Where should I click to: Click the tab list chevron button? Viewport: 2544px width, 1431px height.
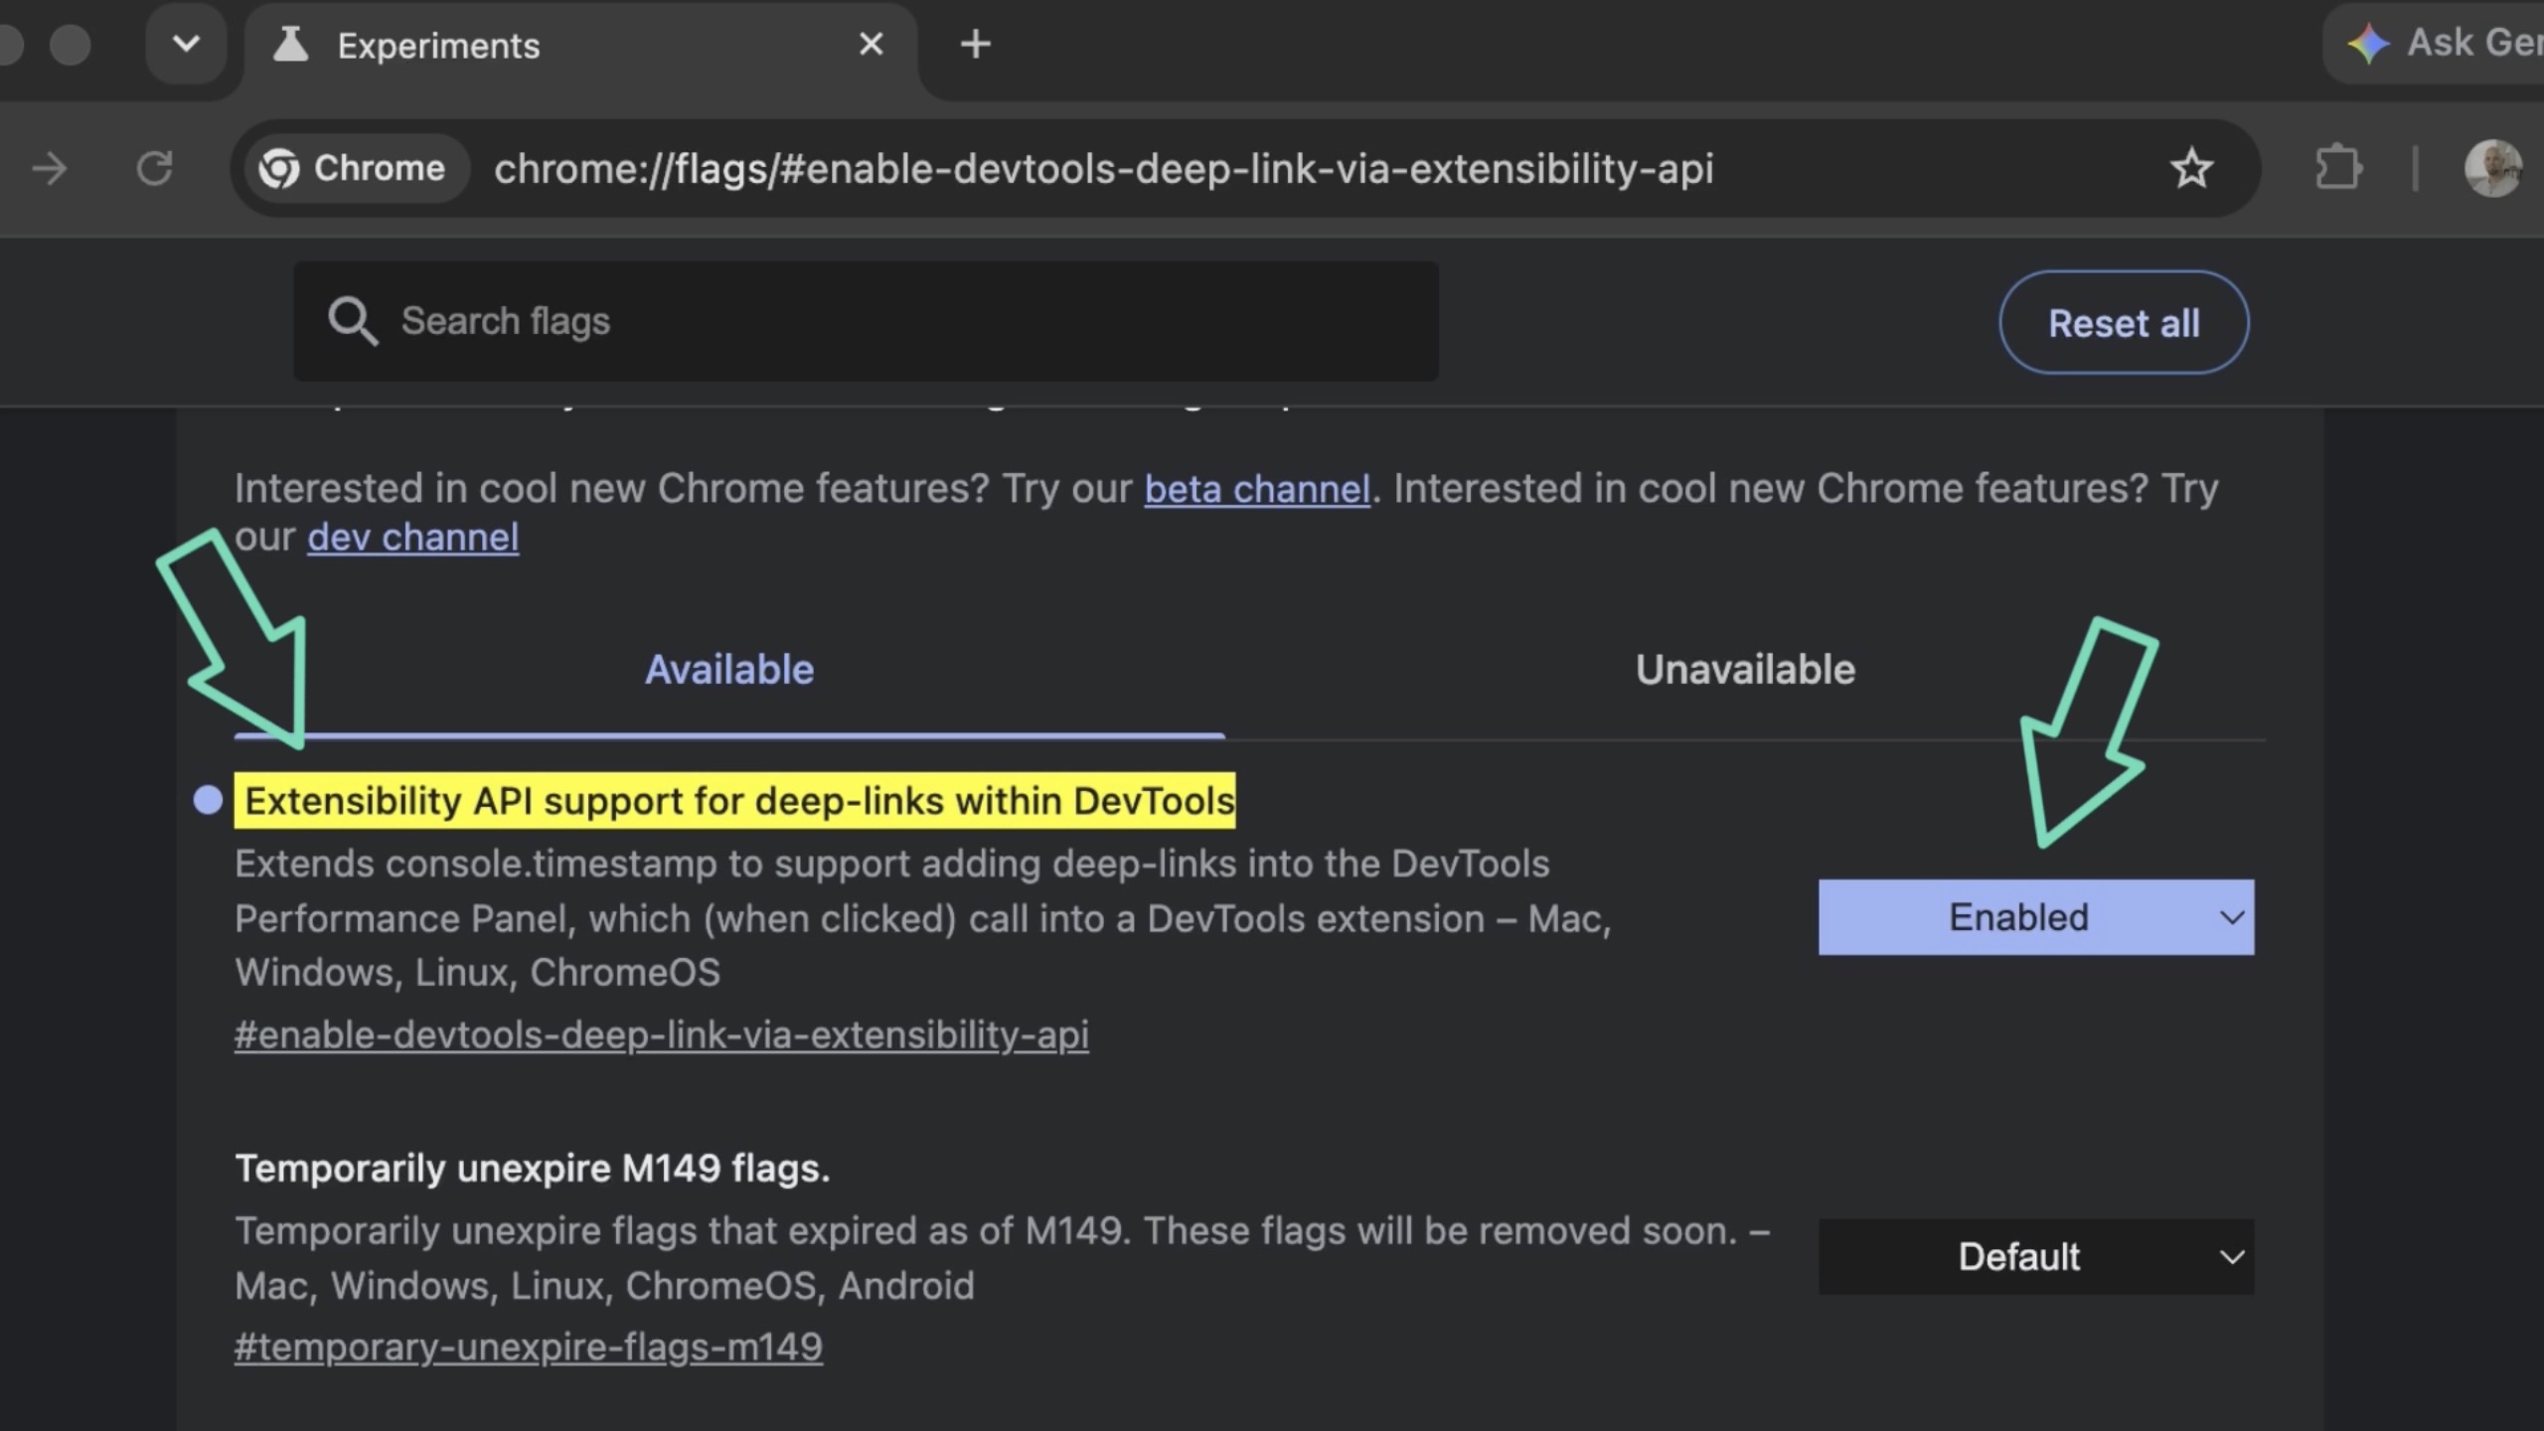click(x=186, y=45)
